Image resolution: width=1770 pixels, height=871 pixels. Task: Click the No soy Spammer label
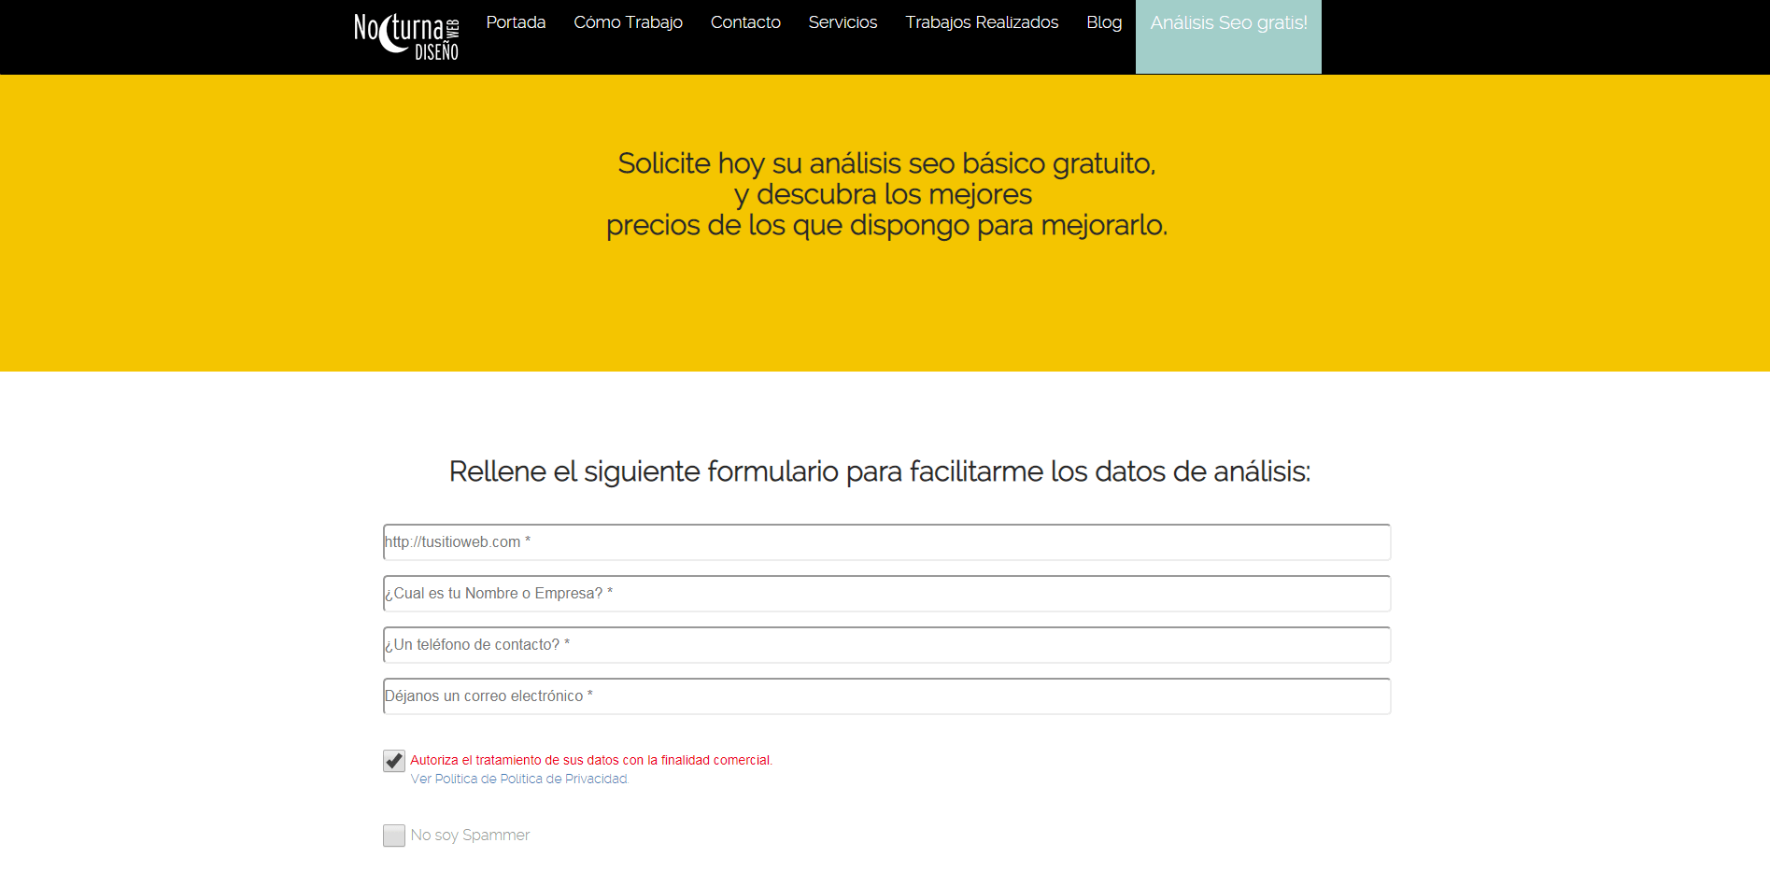tap(470, 835)
